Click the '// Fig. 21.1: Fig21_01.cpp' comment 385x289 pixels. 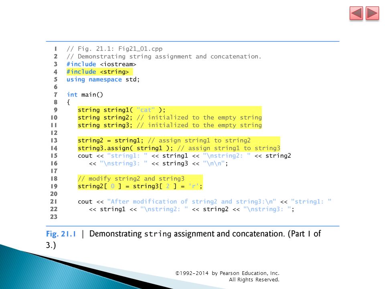(x=114, y=49)
